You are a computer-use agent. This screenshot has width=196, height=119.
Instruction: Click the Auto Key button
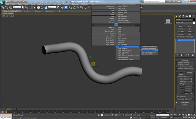(153, 115)
